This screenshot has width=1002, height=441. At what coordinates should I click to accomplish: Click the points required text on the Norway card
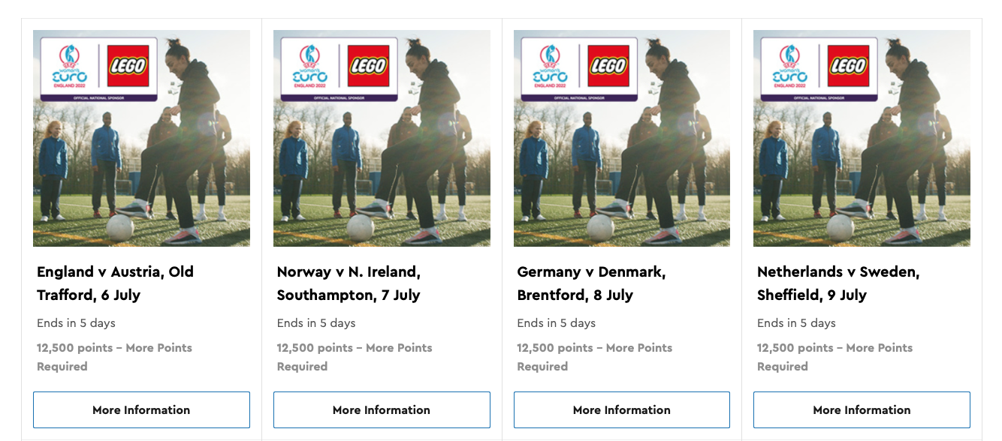coord(355,357)
